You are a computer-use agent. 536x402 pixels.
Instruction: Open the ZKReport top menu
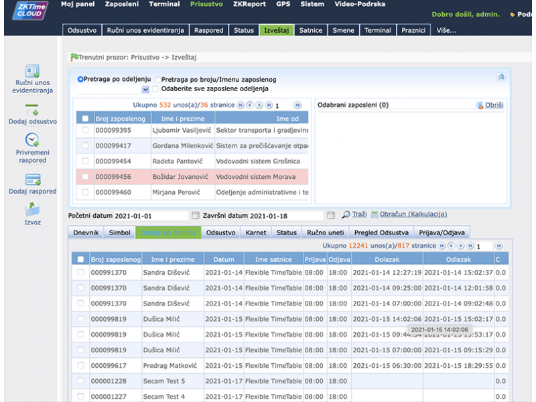249,4
